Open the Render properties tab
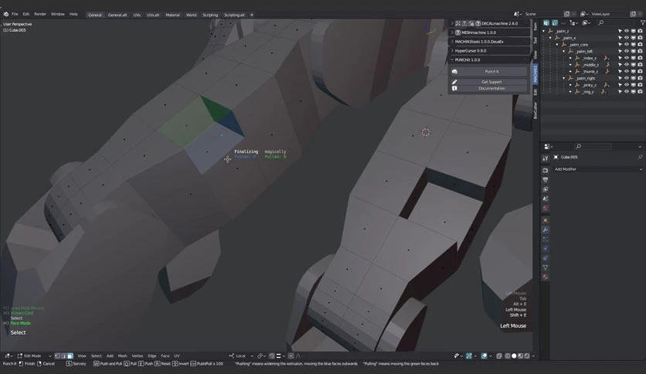 (x=545, y=170)
